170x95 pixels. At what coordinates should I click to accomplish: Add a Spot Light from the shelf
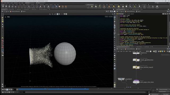[x=96, y=7]
